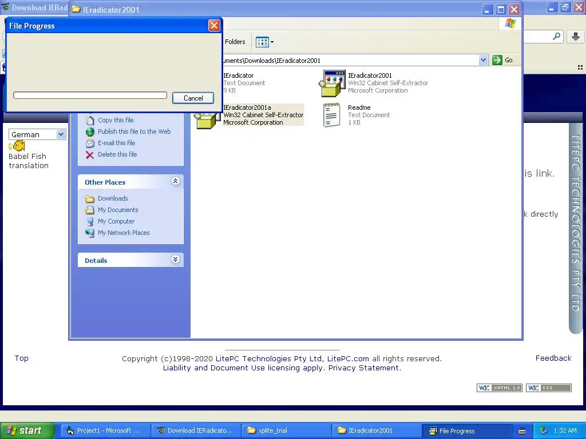Open the LitePC.com link
Image resolution: width=586 pixels, height=439 pixels.
(348, 359)
